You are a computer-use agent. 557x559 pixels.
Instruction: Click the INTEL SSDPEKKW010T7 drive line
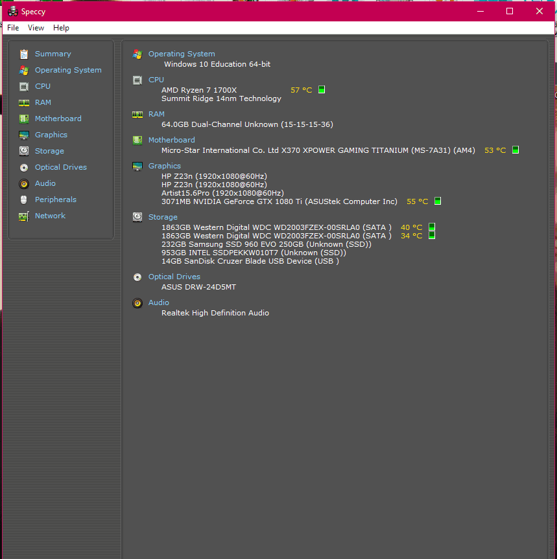[x=254, y=253]
